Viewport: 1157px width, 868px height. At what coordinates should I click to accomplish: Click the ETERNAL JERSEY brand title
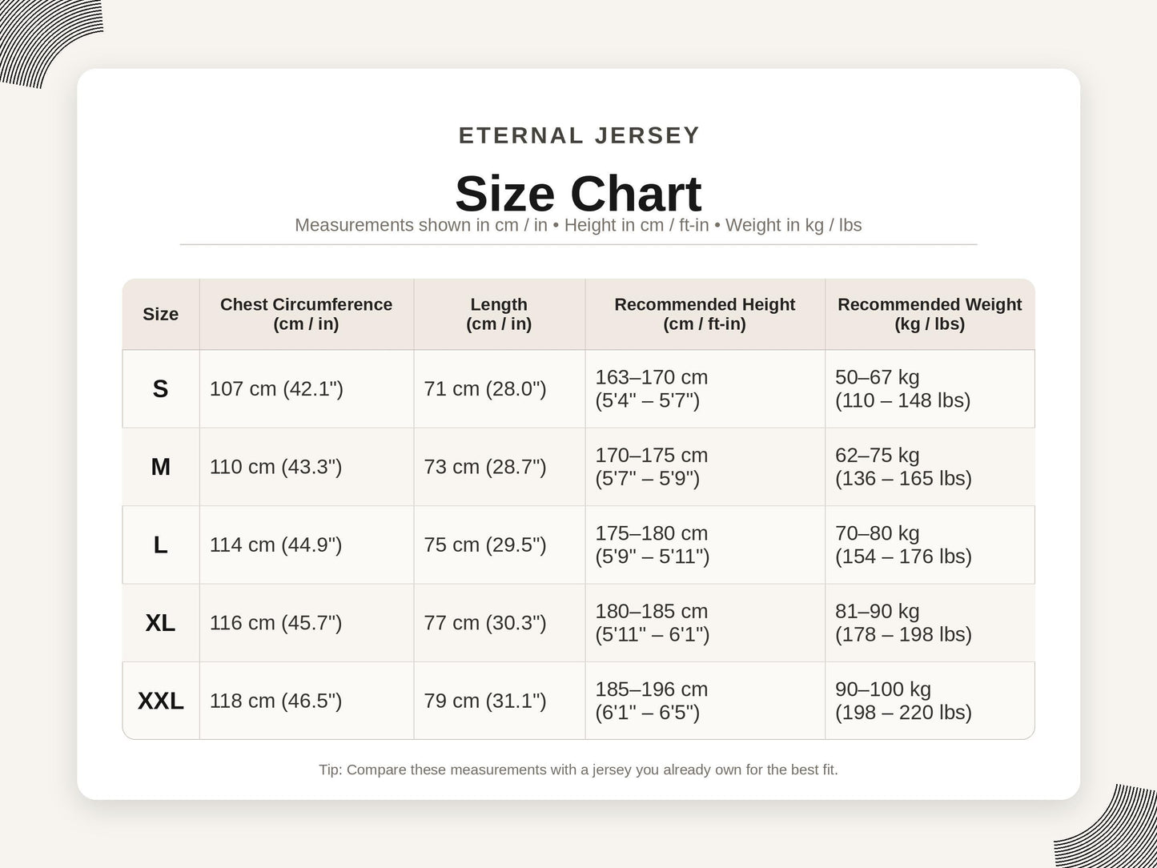coord(579,135)
